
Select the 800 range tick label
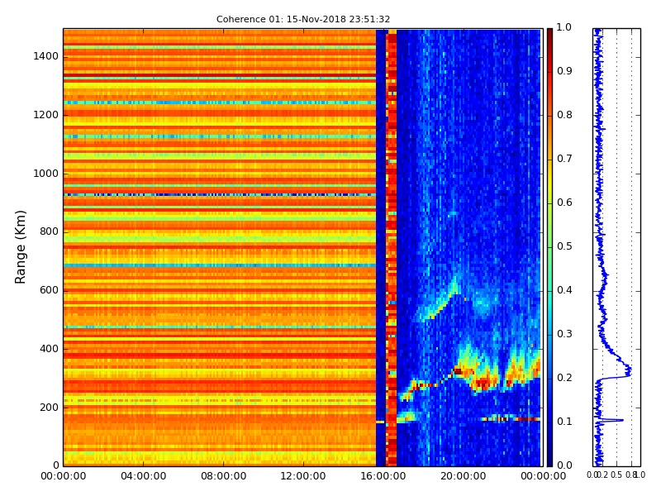coord(50,232)
